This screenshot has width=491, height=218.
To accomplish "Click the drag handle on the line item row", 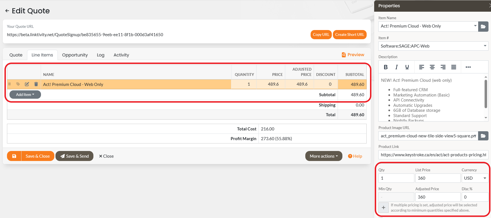I will 9,84.
